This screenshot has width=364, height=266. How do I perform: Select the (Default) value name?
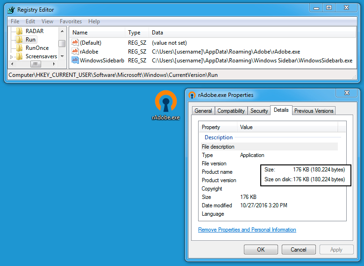91,43
